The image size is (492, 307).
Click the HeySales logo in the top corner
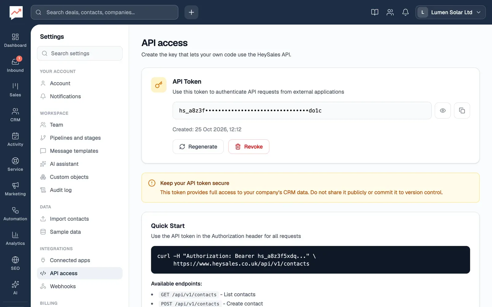[16, 13]
